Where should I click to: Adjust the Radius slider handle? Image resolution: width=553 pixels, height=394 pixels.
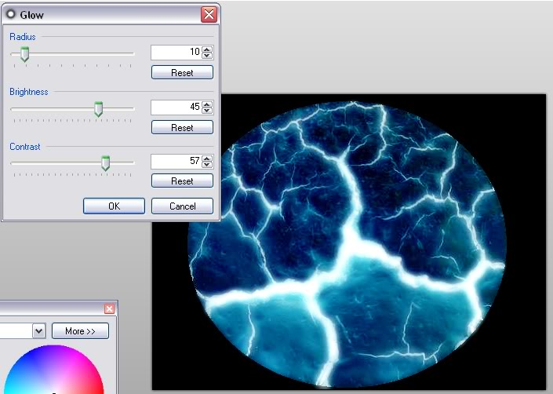point(24,54)
